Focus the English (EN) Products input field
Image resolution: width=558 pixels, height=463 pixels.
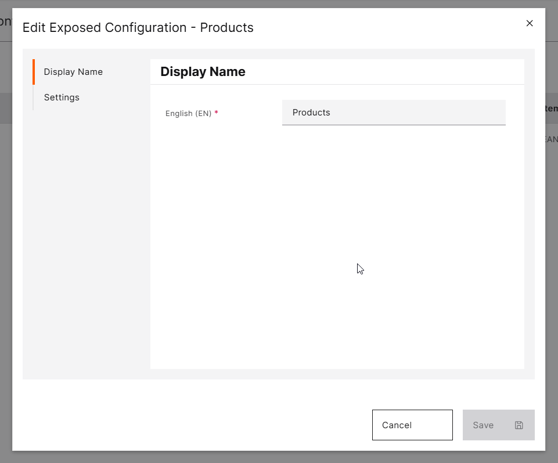pyautogui.click(x=394, y=113)
